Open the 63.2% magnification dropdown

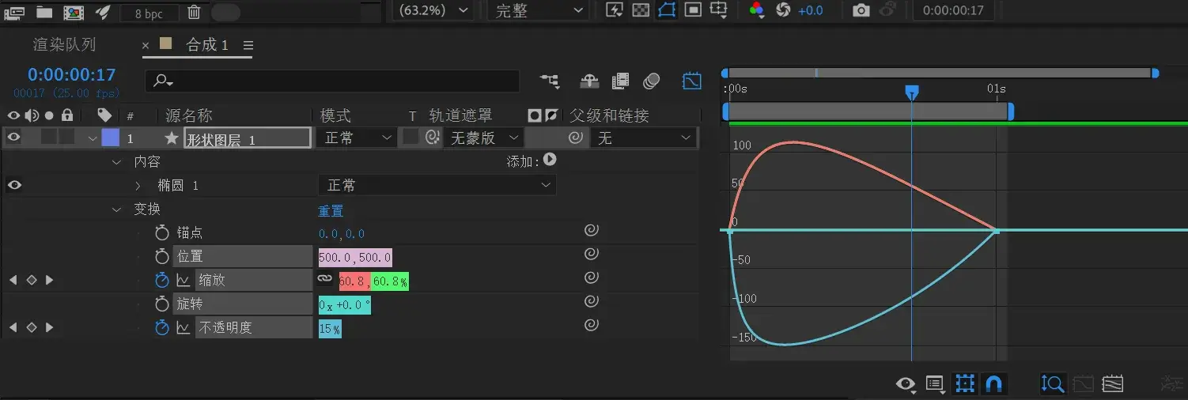point(433,10)
